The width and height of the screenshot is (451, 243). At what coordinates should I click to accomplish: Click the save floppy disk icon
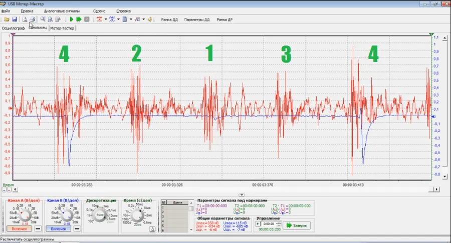15,19
